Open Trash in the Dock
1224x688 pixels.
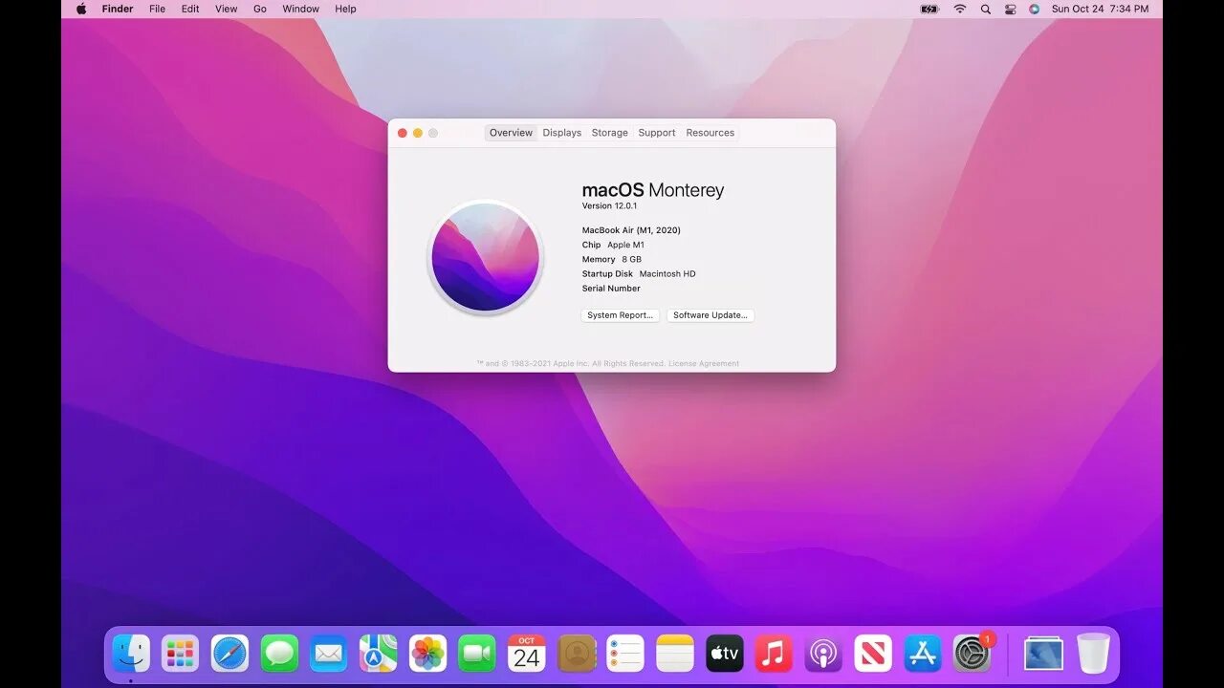click(1093, 654)
